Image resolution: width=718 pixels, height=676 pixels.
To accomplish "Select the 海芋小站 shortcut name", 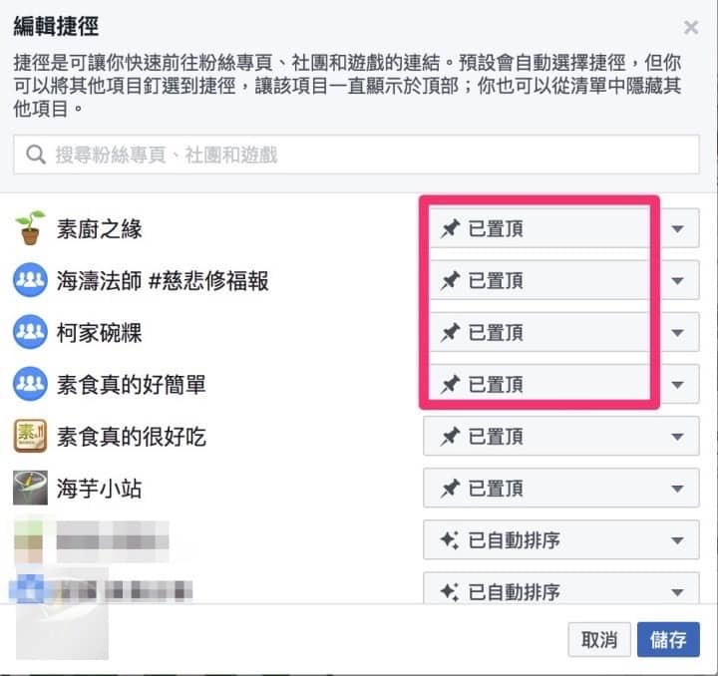I will (x=99, y=489).
